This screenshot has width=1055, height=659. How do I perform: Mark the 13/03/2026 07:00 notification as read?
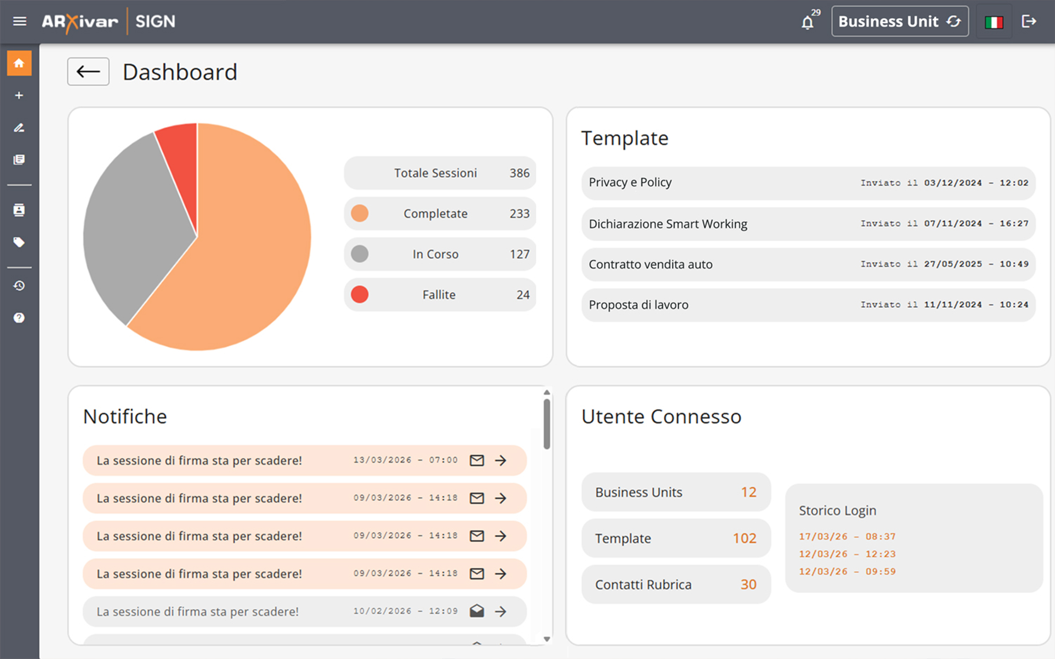[x=477, y=460]
